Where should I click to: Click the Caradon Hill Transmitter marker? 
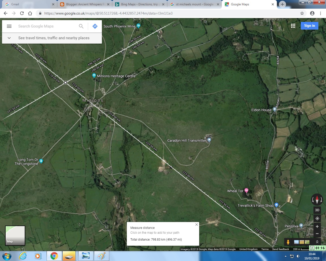point(209,140)
